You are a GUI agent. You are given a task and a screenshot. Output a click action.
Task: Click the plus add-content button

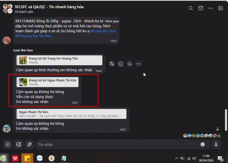[x=8, y=145]
